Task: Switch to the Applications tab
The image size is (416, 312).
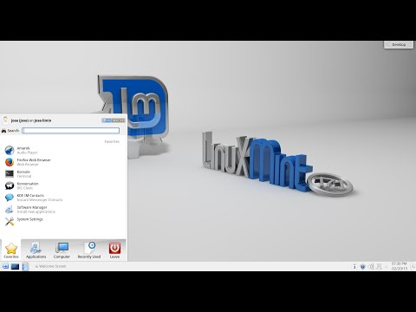Action: click(36, 250)
